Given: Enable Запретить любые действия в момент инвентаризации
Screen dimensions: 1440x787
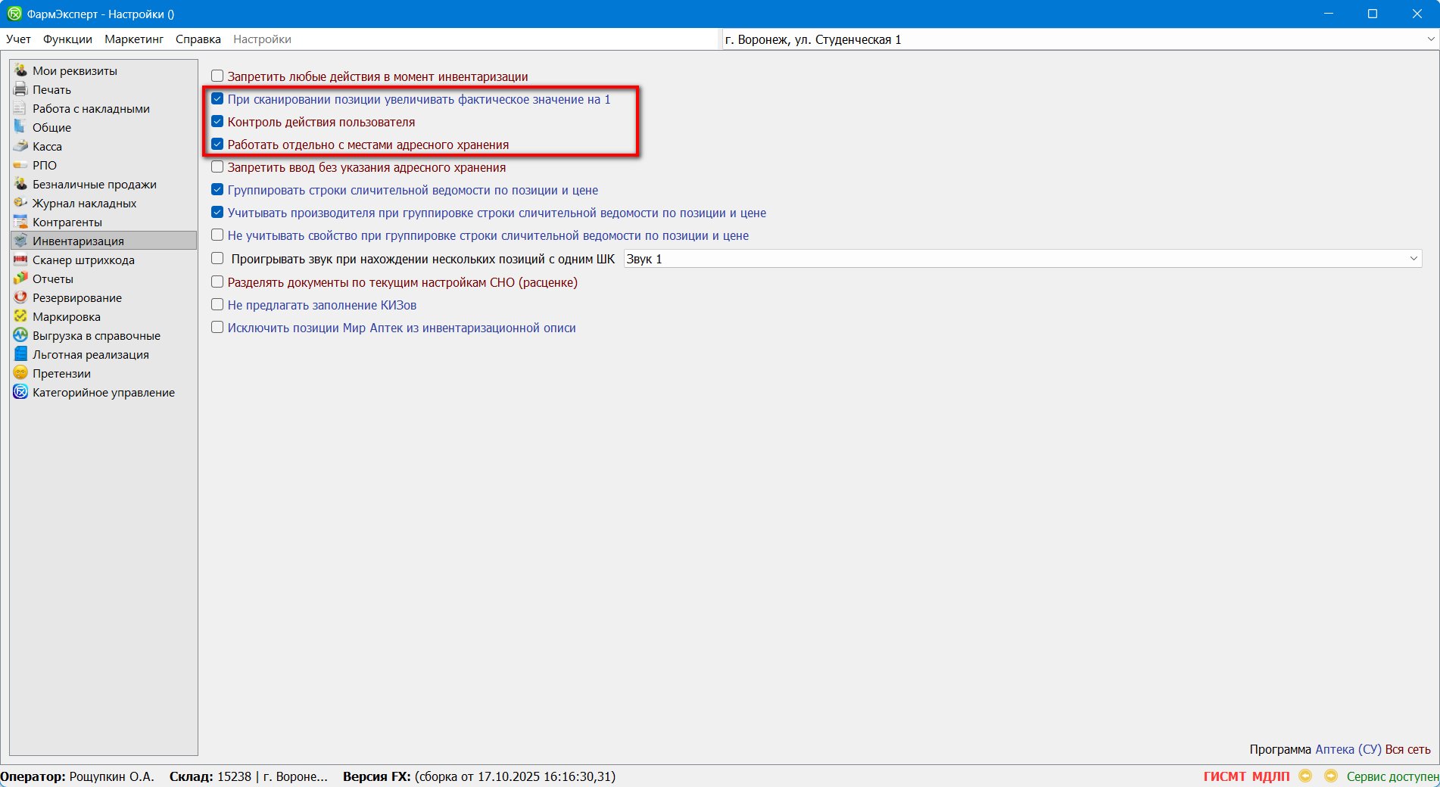Looking at the screenshot, I should [x=217, y=76].
